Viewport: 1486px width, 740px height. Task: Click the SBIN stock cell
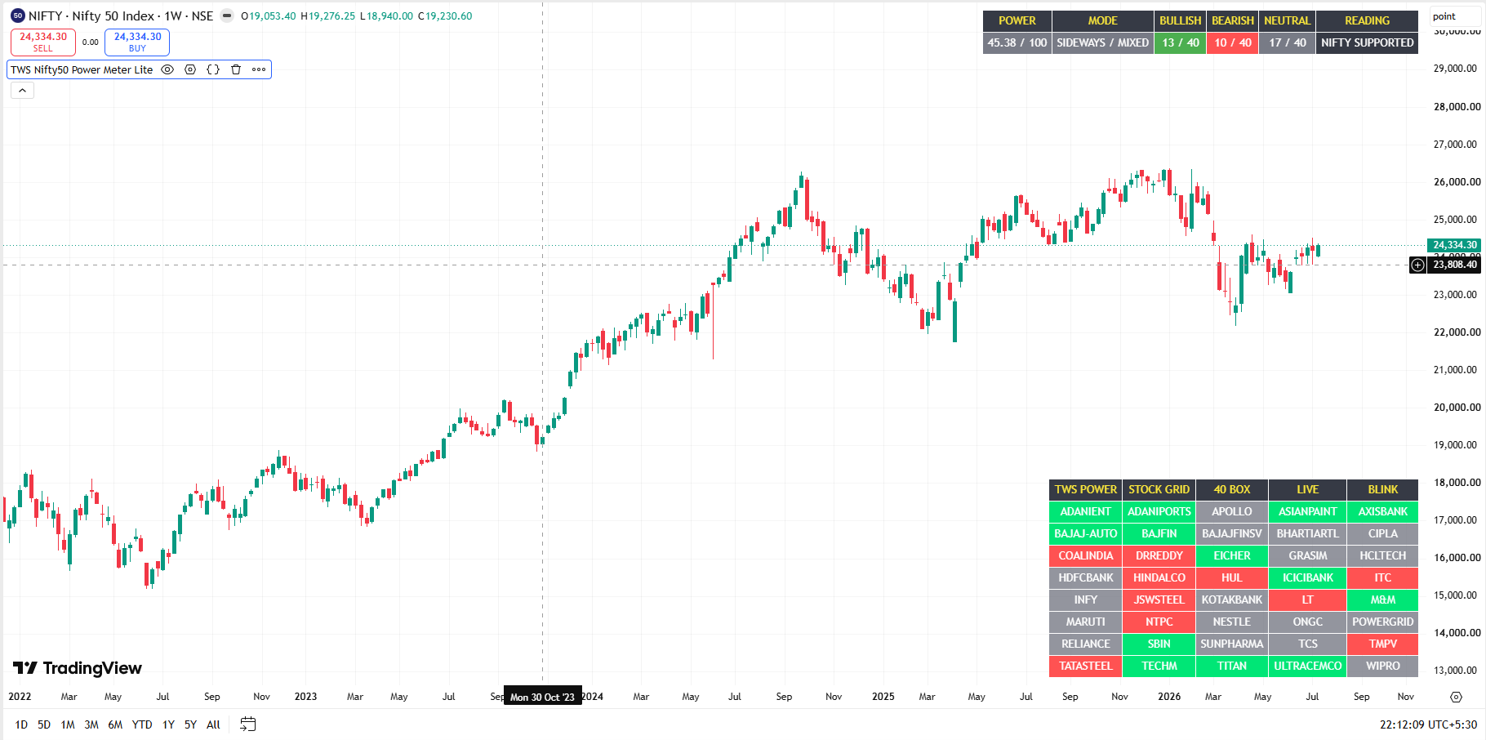(x=1159, y=644)
